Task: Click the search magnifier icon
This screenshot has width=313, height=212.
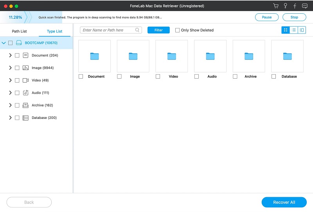Action: (x=137, y=30)
